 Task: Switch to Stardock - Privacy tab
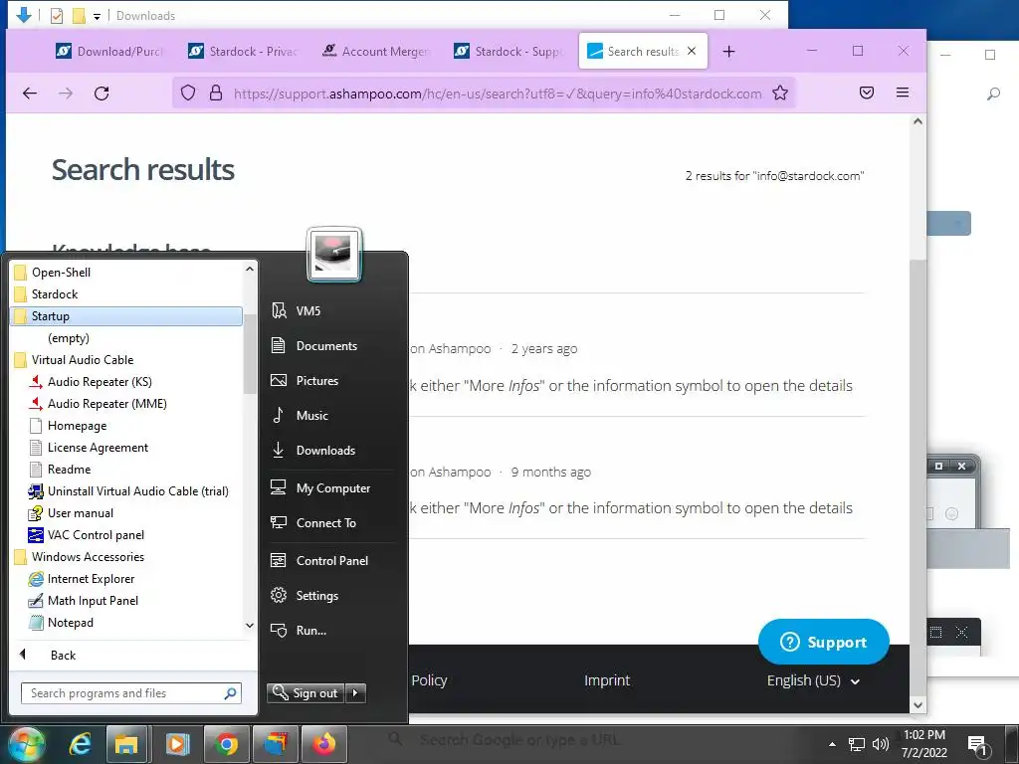[243, 52]
